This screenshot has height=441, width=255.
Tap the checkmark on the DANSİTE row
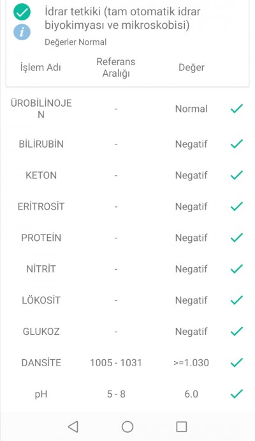(237, 362)
